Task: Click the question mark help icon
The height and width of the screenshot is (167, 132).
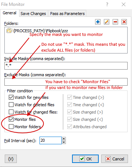Action: pos(107,4)
